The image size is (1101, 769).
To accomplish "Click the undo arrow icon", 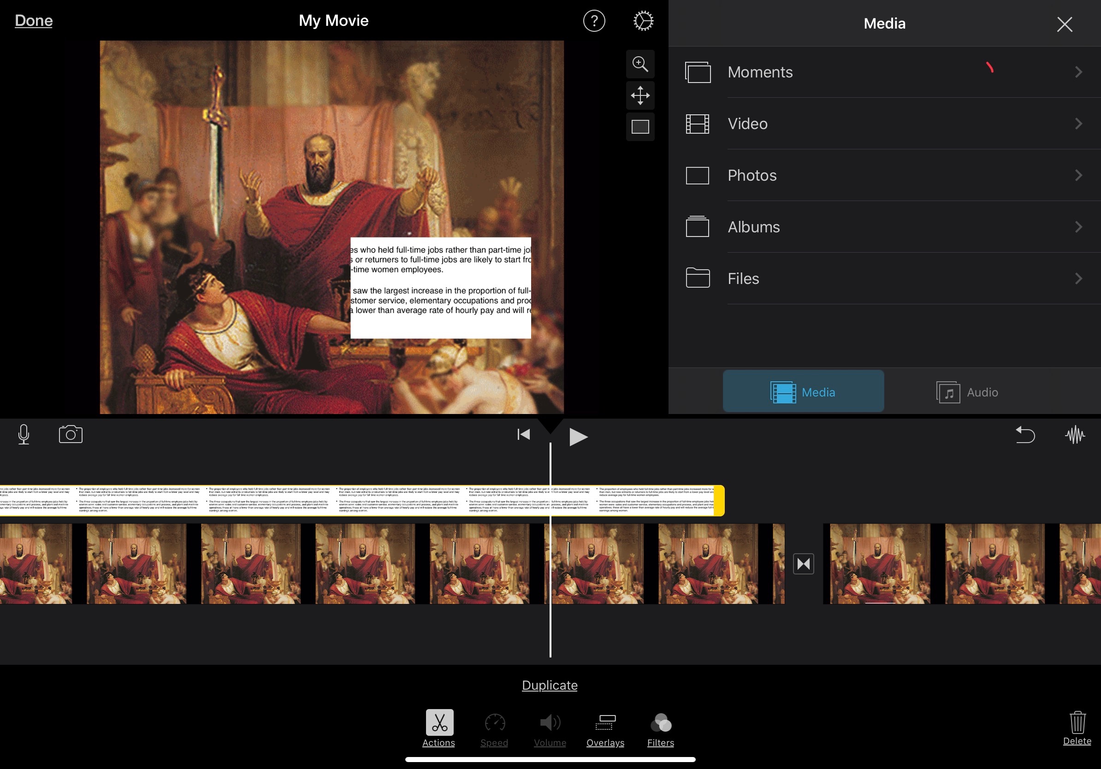I will pyautogui.click(x=1025, y=435).
